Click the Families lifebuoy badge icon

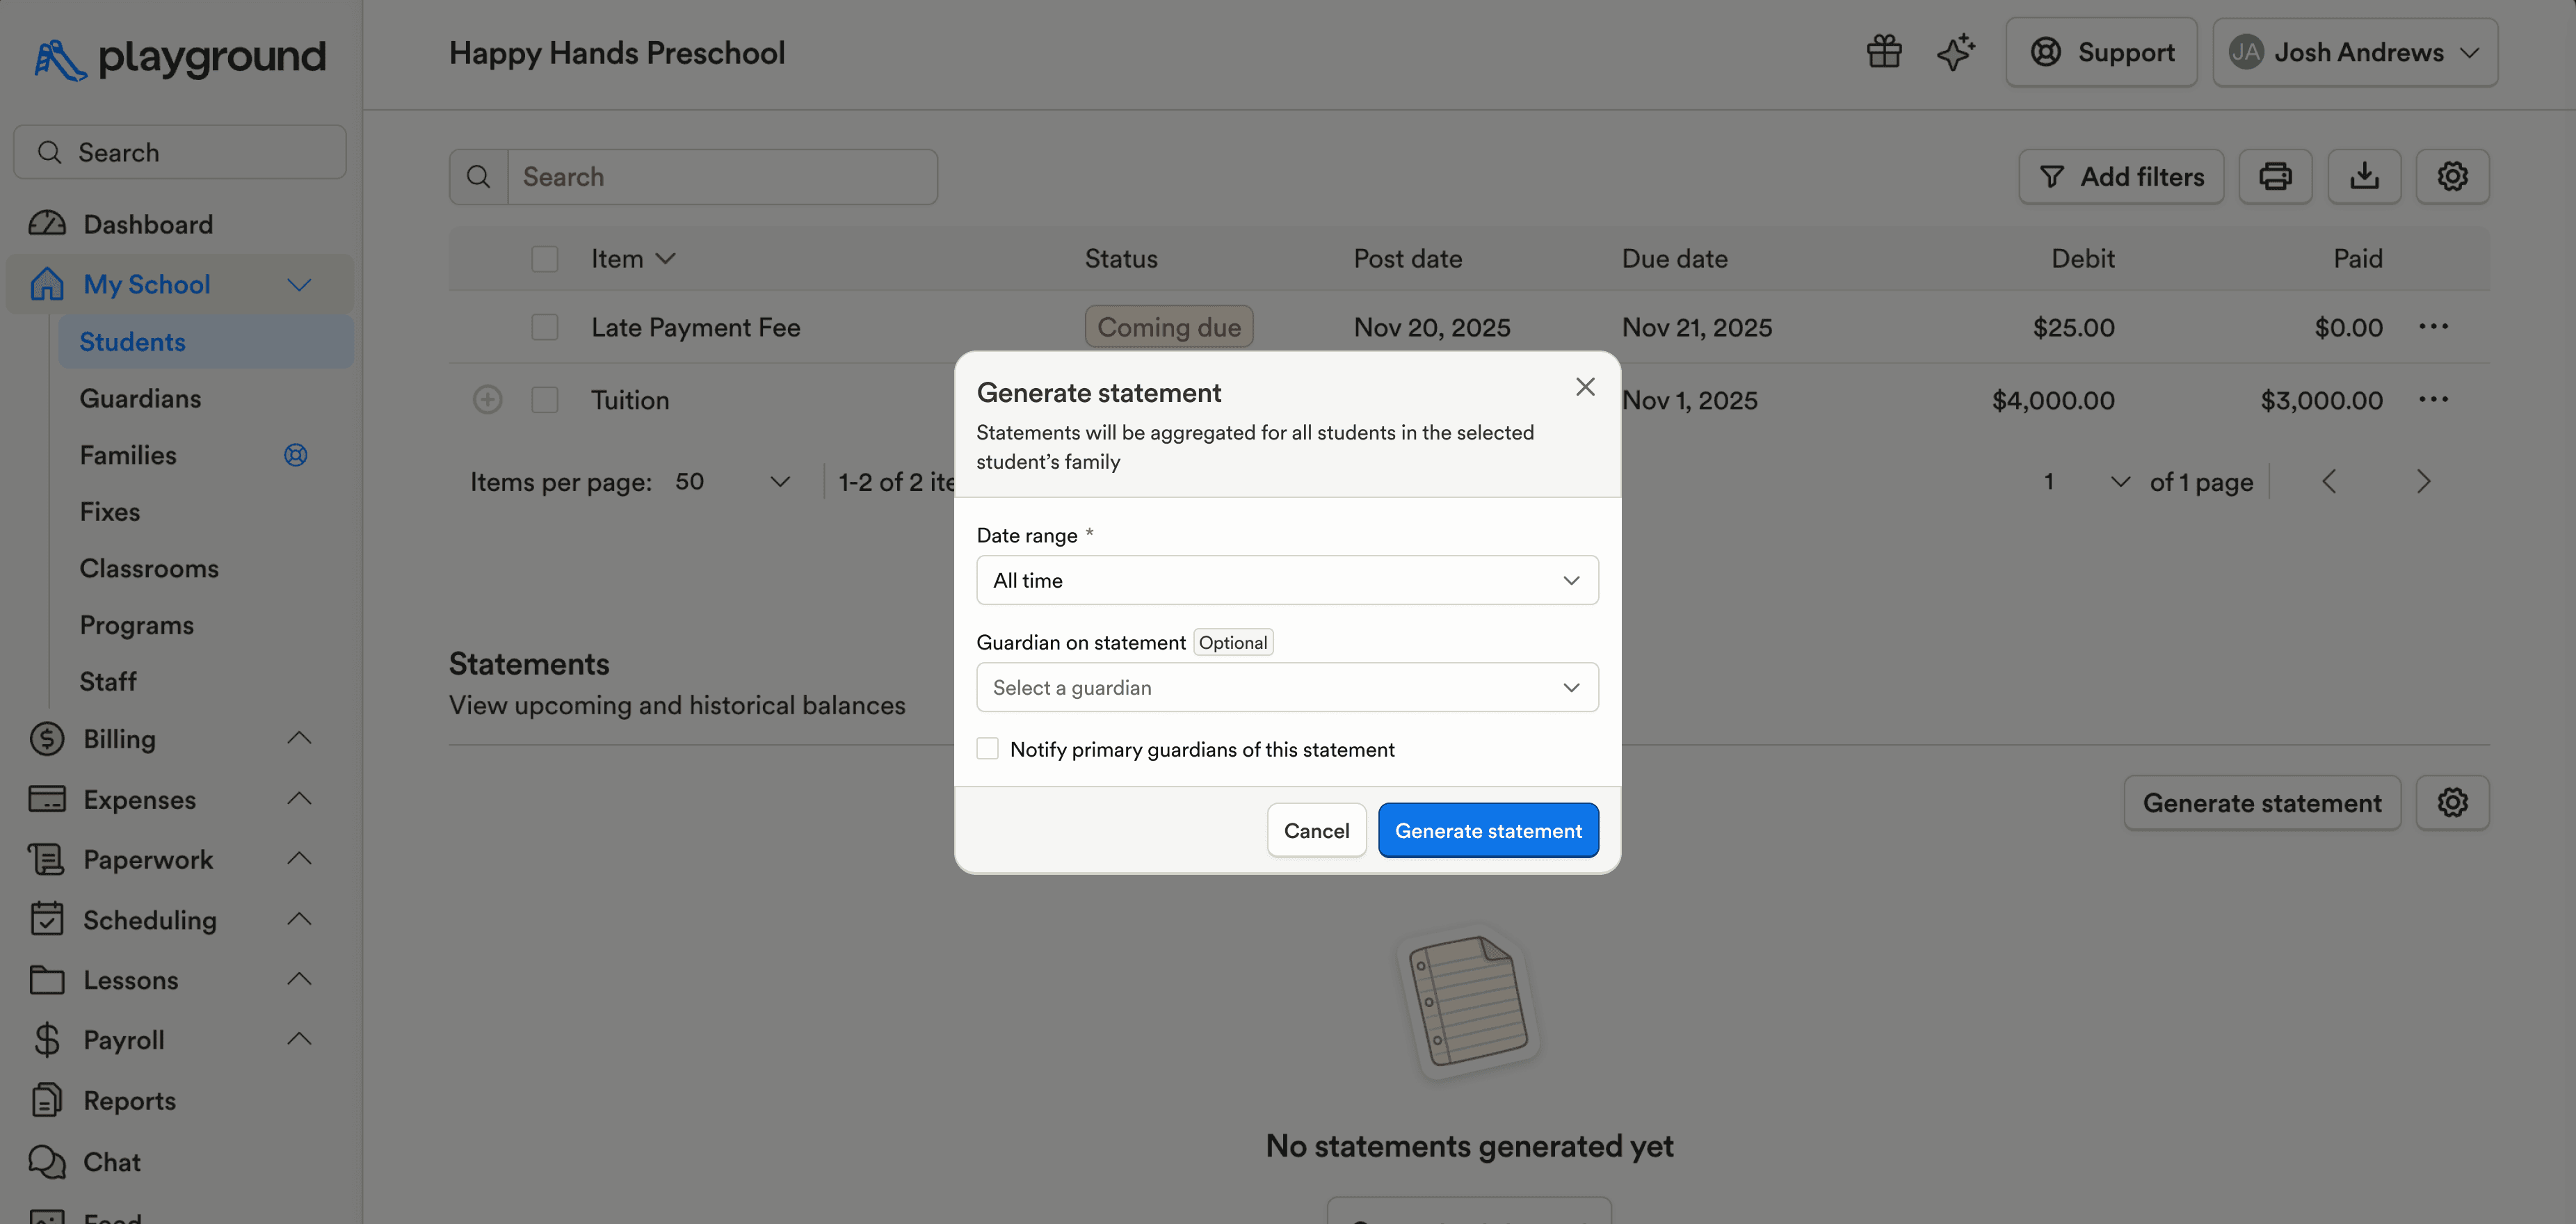[x=295, y=455]
